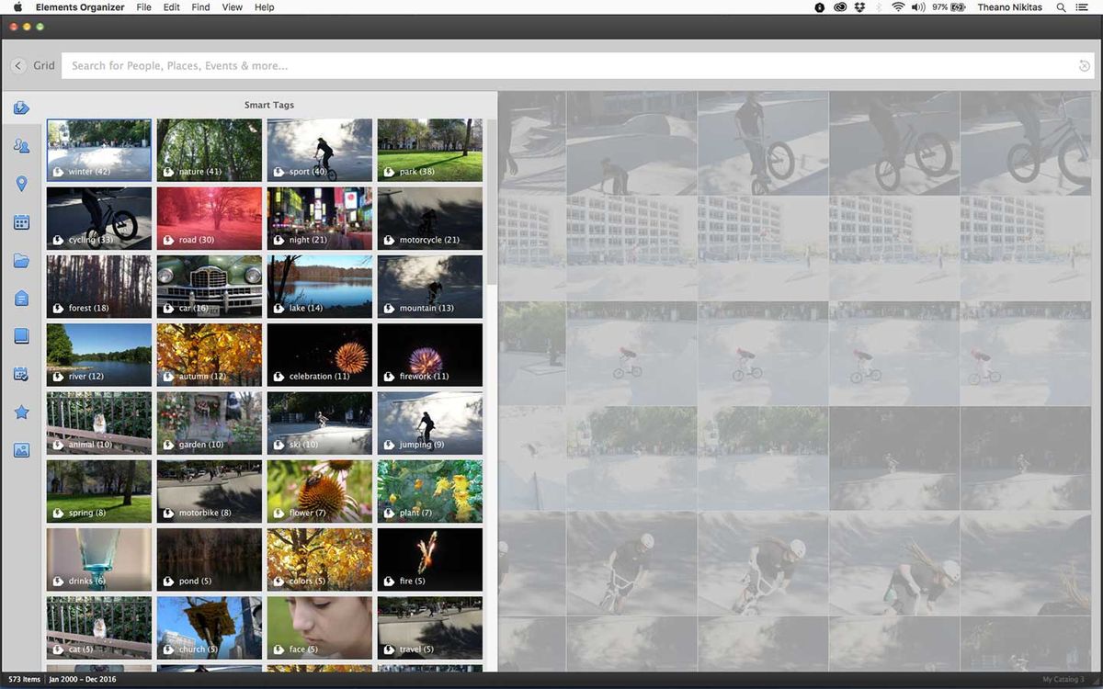Viewport: 1103px width, 689px height.
Task: Open the Folders search filter icon
Action: tap(21, 260)
